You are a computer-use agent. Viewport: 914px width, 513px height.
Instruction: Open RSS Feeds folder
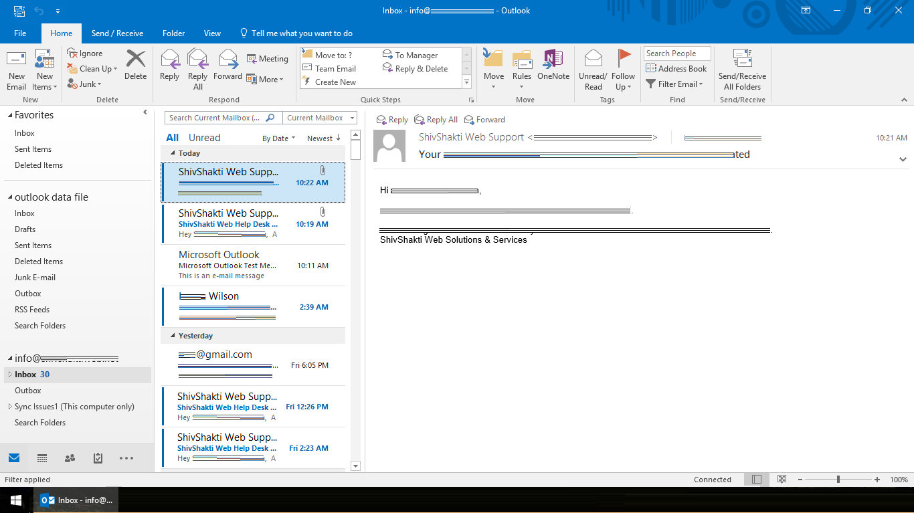click(32, 310)
